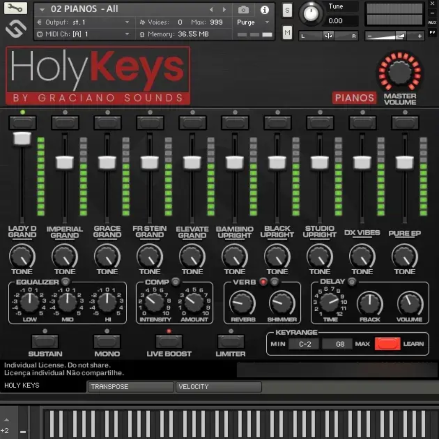The height and width of the screenshot is (439, 439).
Task: Click the pan slider center handle
Action: [x=328, y=36]
